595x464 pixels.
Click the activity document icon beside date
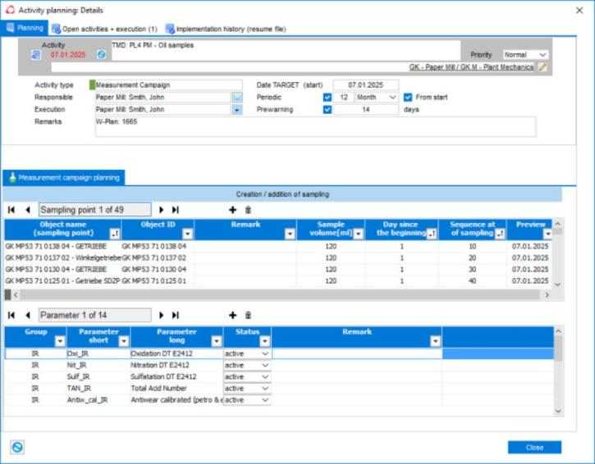[x=36, y=55]
